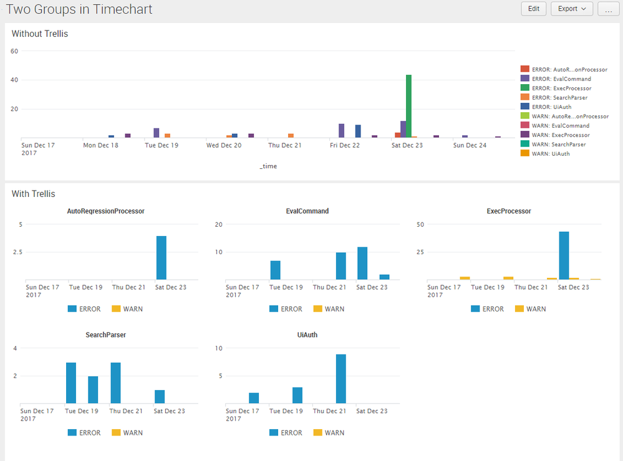Screen dimensions: 623x461
Task: Click the ERROR: ExecProcessor green legend swatch
Action: [x=525, y=88]
